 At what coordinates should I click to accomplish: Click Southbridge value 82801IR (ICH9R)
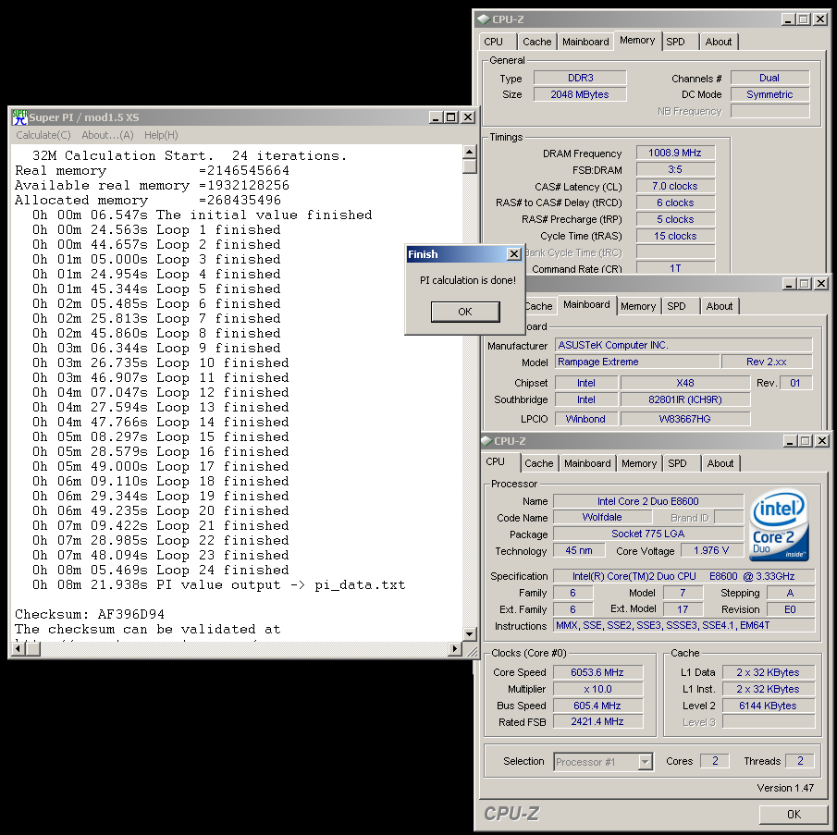click(x=685, y=399)
